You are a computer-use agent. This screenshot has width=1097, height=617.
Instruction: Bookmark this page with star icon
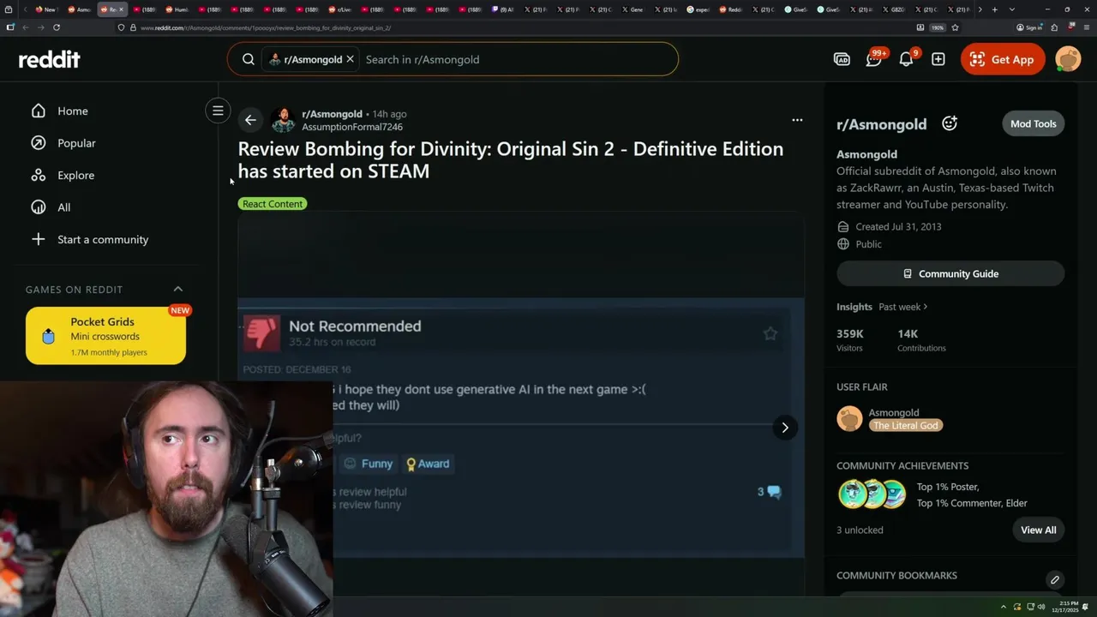[x=955, y=27]
